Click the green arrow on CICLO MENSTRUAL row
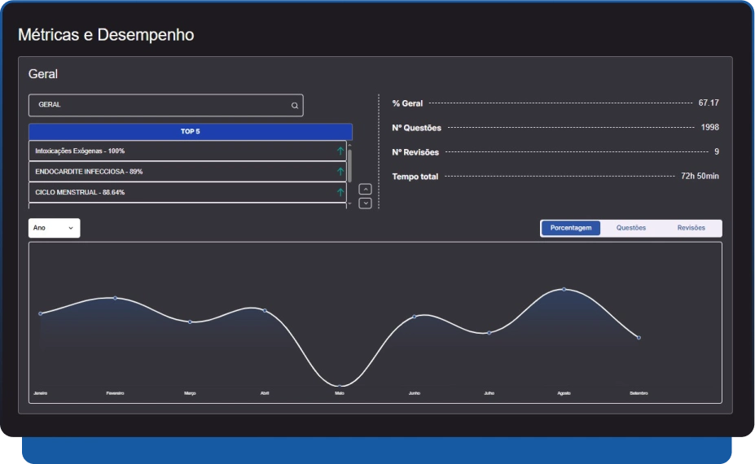 point(340,192)
